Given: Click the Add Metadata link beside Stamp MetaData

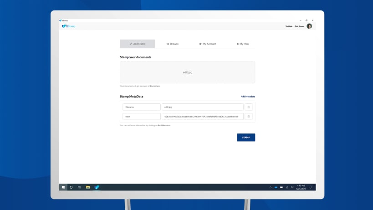Looking at the screenshot, I should point(248,97).
